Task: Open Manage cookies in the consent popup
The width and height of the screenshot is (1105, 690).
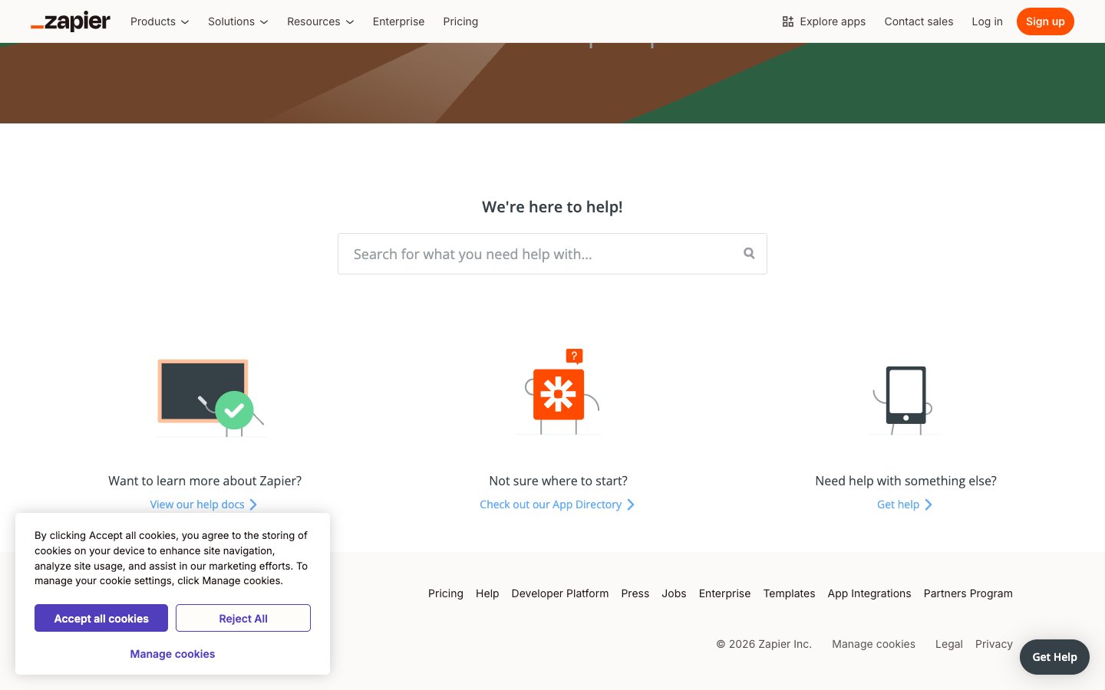Action: click(173, 654)
